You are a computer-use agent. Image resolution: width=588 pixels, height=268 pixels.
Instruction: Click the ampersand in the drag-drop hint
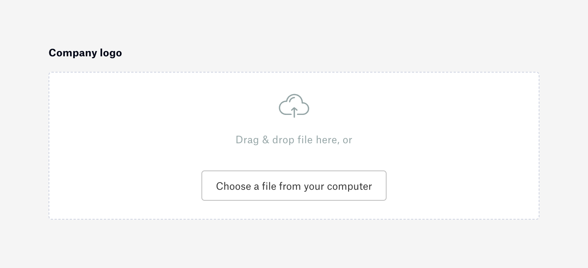[266, 140]
